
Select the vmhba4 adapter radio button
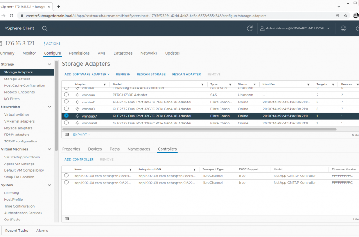(x=66, y=95)
